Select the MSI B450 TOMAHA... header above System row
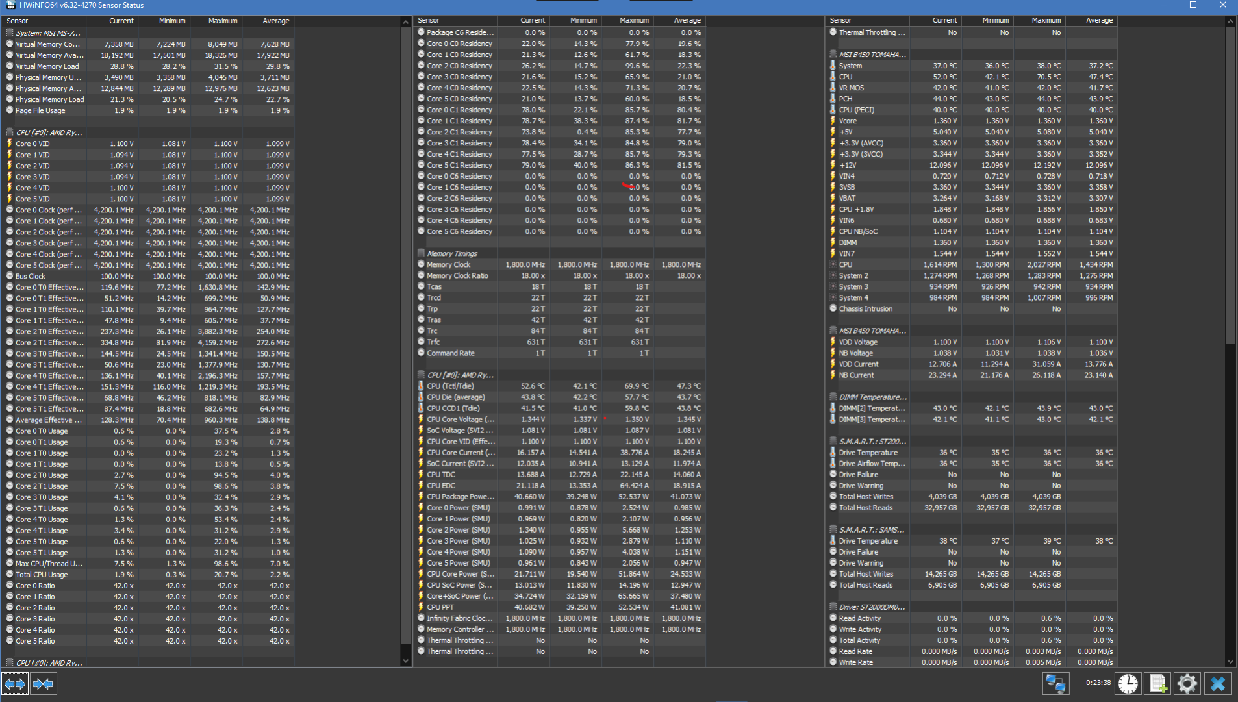Image resolution: width=1238 pixels, height=702 pixels. (x=972, y=55)
